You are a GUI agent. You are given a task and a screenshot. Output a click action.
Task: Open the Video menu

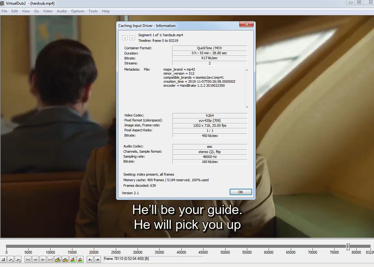coord(48,11)
